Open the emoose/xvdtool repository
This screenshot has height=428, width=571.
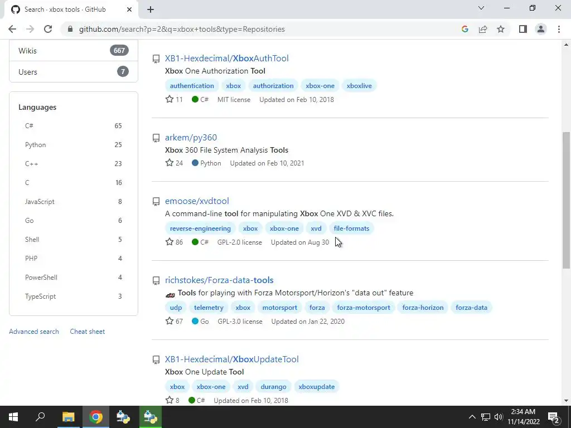pyautogui.click(x=197, y=201)
